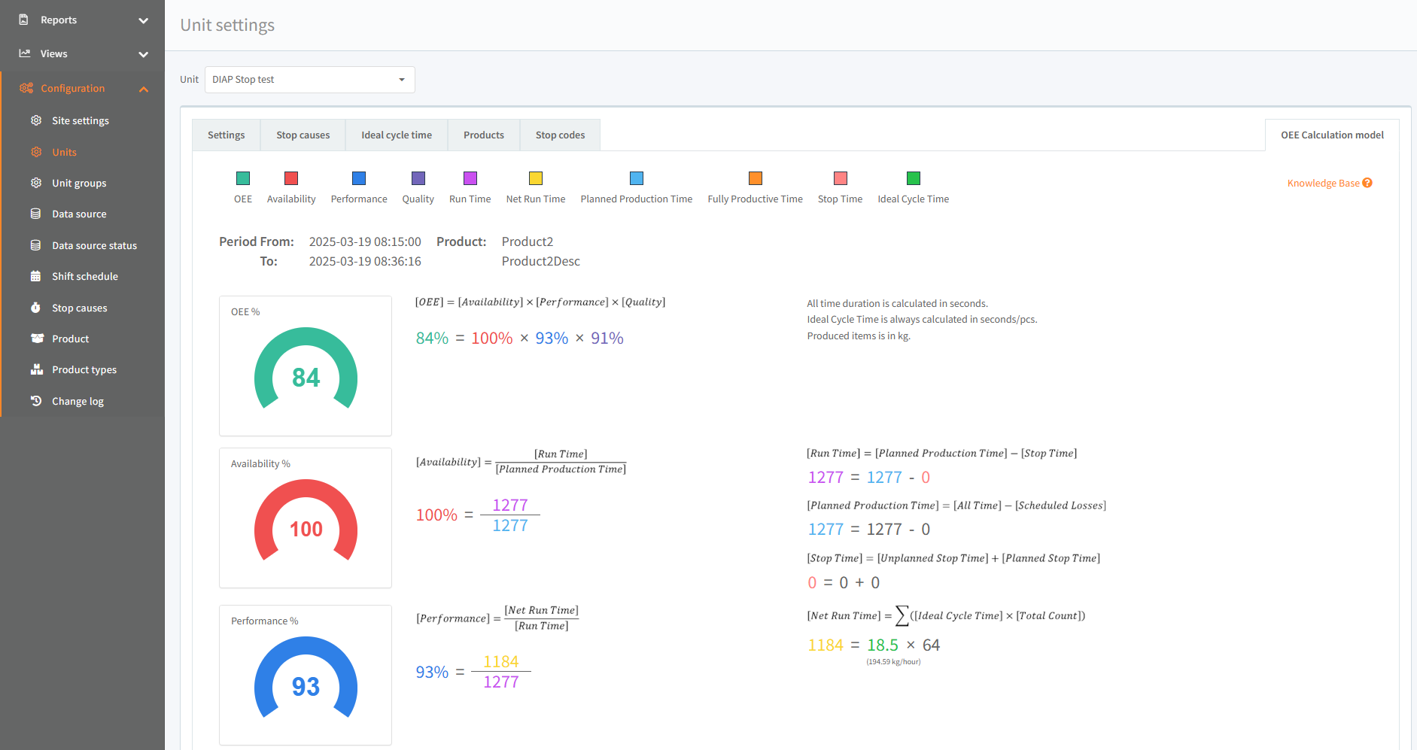Click the Performance % gauge showing 93
This screenshot has width=1417, height=750.
tap(306, 678)
